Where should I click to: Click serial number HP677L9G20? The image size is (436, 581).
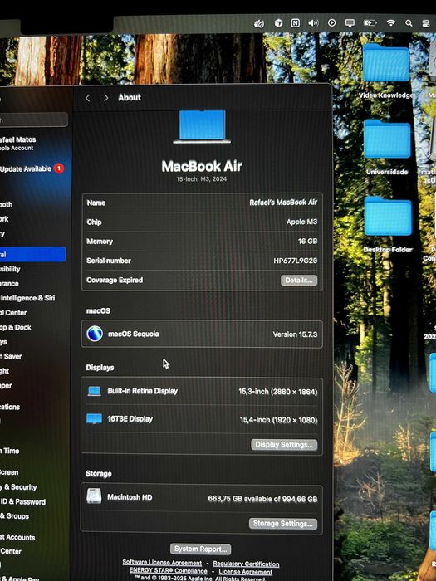(296, 261)
